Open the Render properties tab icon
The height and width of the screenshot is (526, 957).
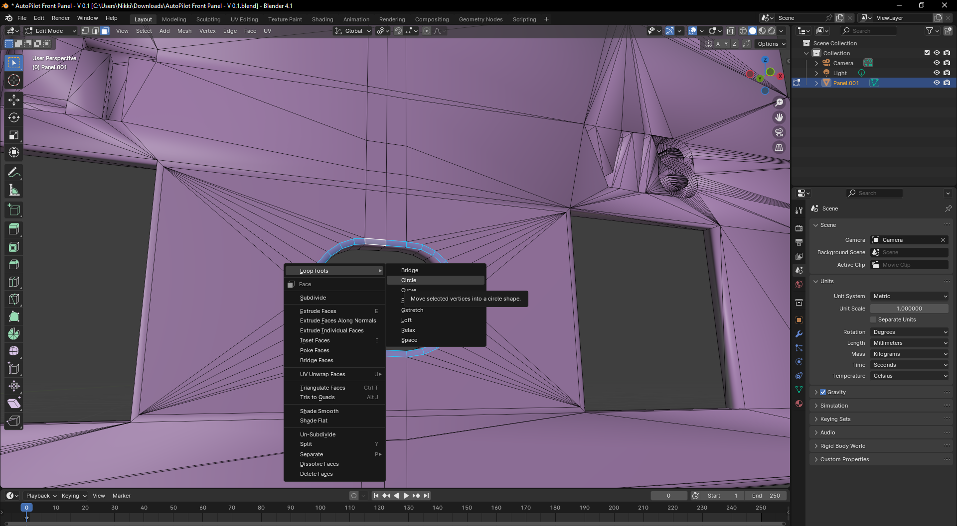[x=799, y=228]
